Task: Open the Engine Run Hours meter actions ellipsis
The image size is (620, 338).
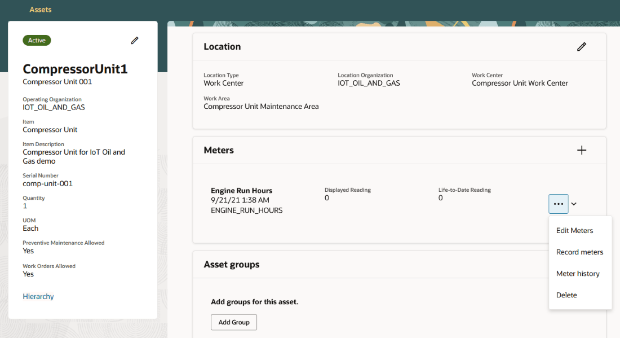Action: (x=558, y=204)
